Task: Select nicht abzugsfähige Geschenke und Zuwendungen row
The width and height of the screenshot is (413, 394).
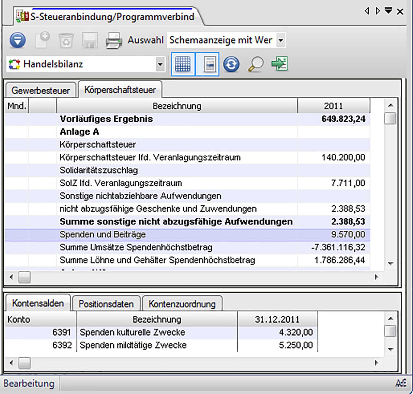Action: point(187,209)
